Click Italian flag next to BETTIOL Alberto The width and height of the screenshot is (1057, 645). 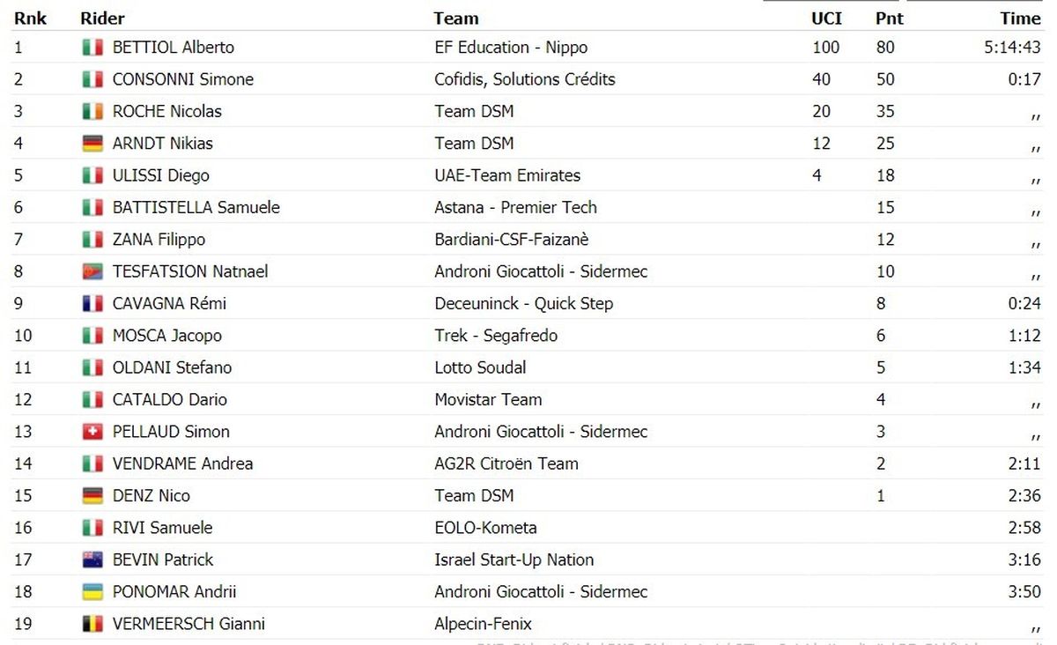click(x=92, y=48)
